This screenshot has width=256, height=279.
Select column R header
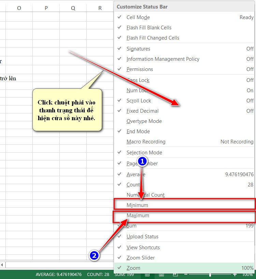pyautogui.click(x=100, y=8)
